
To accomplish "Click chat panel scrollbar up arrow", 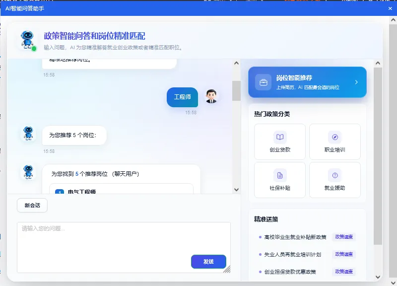I will click(237, 63).
